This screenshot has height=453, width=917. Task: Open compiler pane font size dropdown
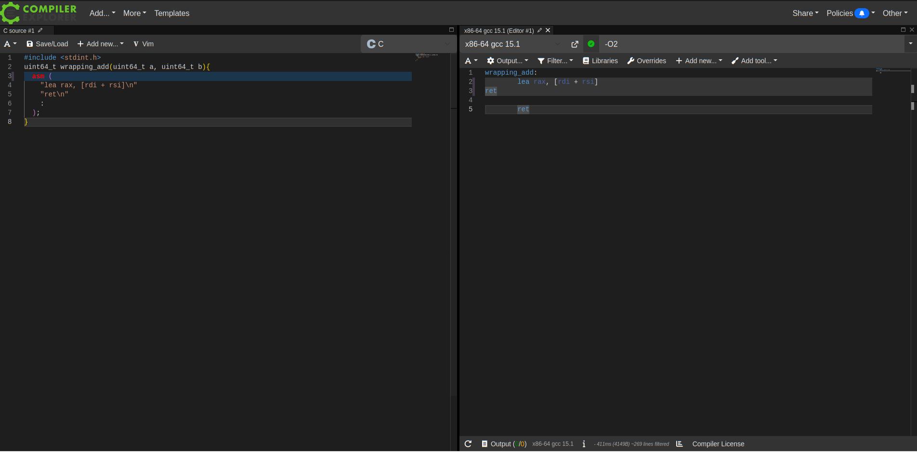[x=471, y=61]
